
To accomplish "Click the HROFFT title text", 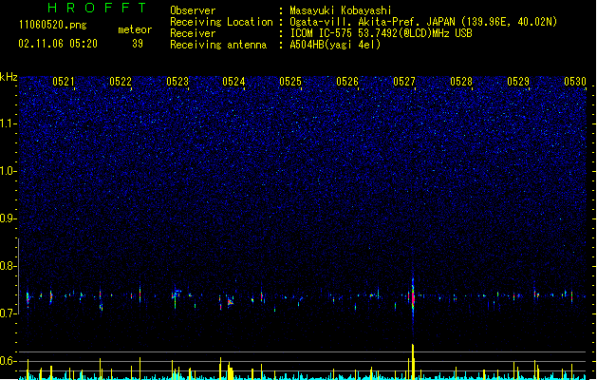I will [97, 8].
